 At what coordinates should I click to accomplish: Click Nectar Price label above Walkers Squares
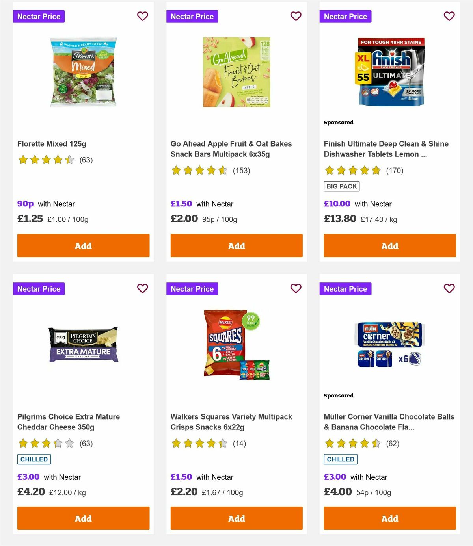point(192,289)
